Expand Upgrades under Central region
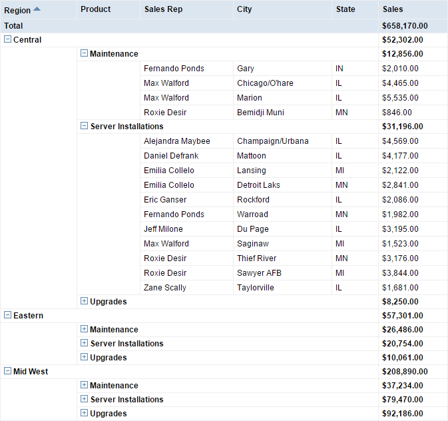Image resolution: width=448 pixels, height=421 pixels. (x=84, y=301)
